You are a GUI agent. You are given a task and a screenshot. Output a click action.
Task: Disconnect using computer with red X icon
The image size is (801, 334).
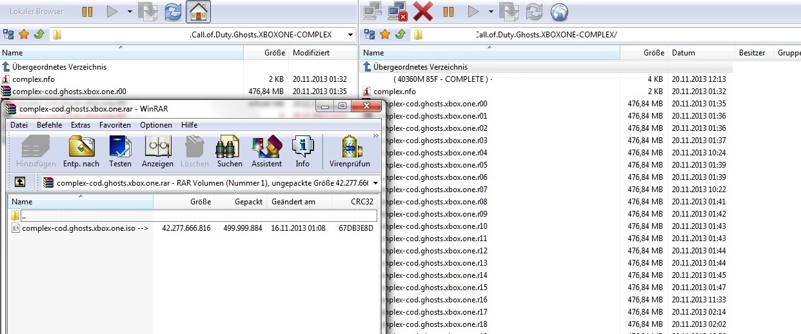[397, 12]
